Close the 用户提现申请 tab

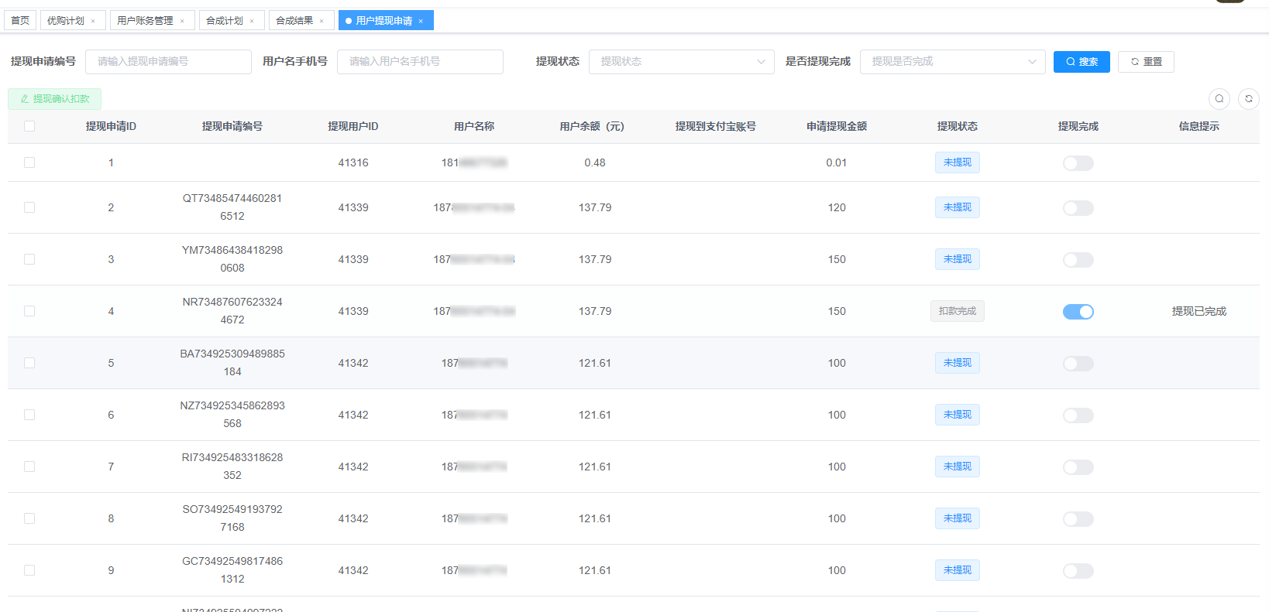click(421, 22)
